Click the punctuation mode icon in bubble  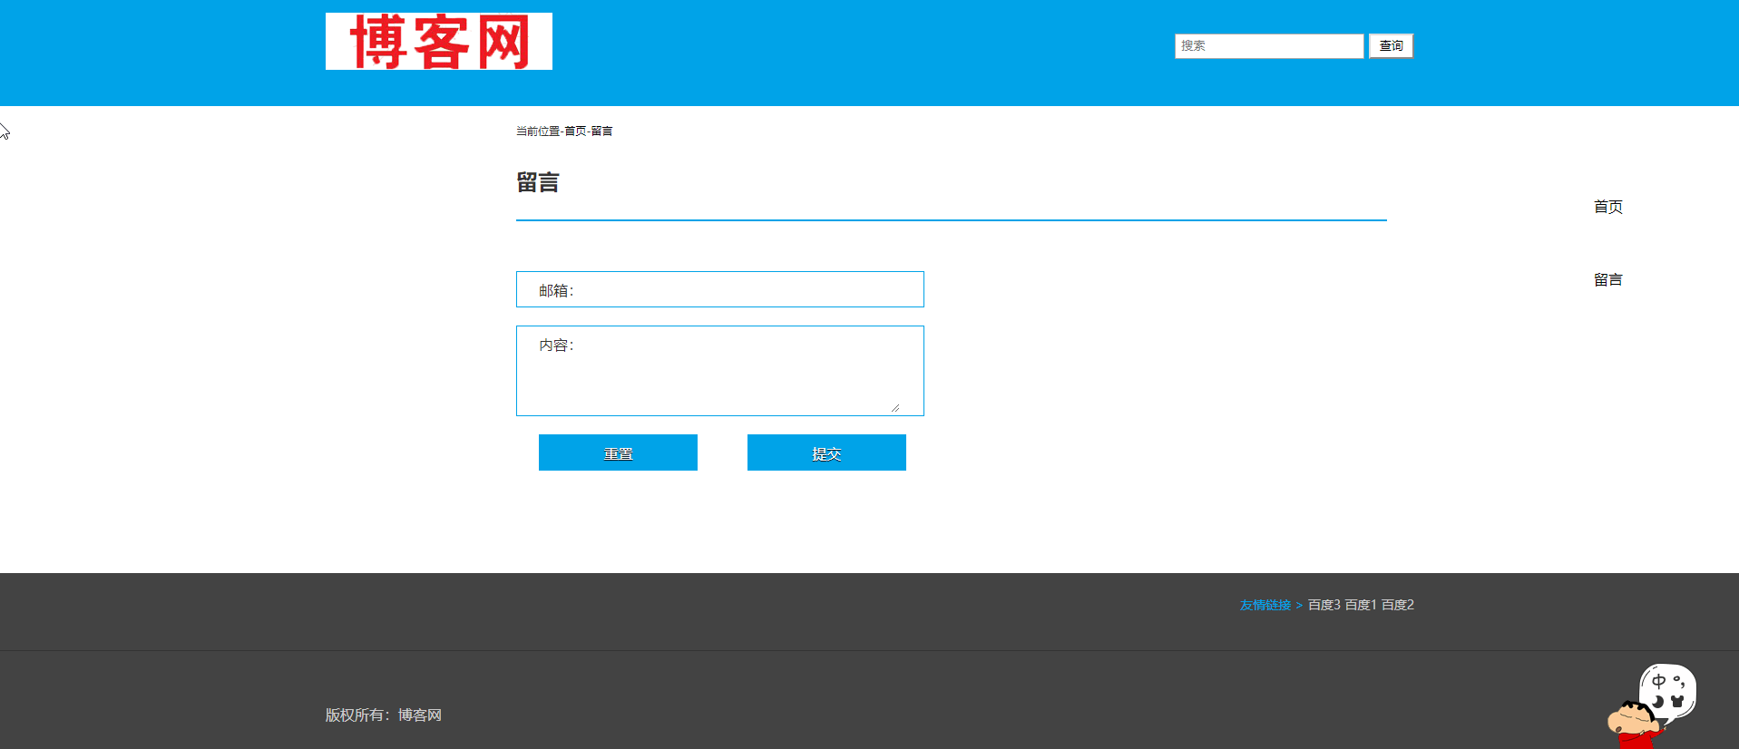(1679, 682)
